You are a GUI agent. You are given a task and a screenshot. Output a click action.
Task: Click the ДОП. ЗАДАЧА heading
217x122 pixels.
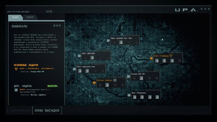(x=23, y=86)
